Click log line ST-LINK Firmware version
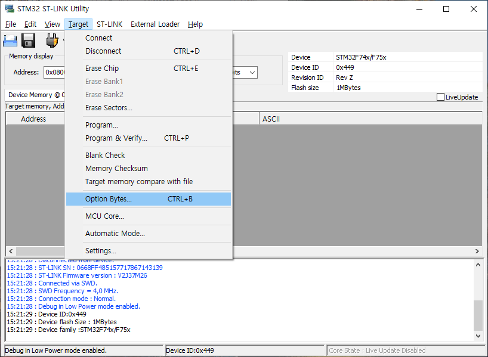The image size is (488, 357). [77, 275]
